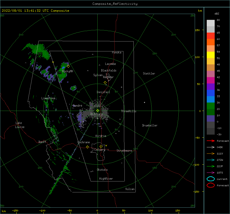The height and width of the screenshot is (214, 230).
Task: Click the red forecast arrow in legend
Action: tap(211, 141)
